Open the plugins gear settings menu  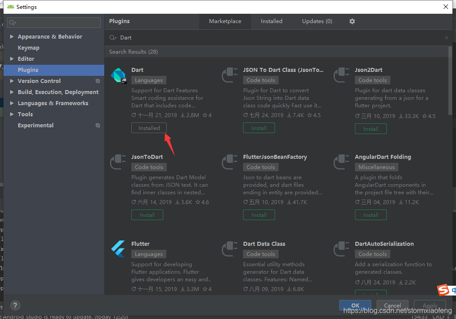pyautogui.click(x=352, y=21)
